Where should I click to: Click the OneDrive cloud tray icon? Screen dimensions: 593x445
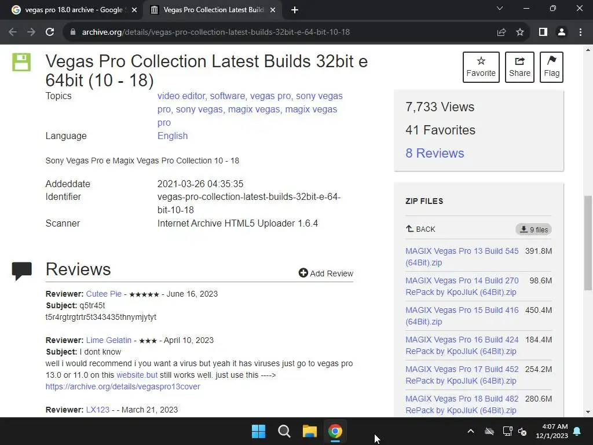(x=489, y=431)
